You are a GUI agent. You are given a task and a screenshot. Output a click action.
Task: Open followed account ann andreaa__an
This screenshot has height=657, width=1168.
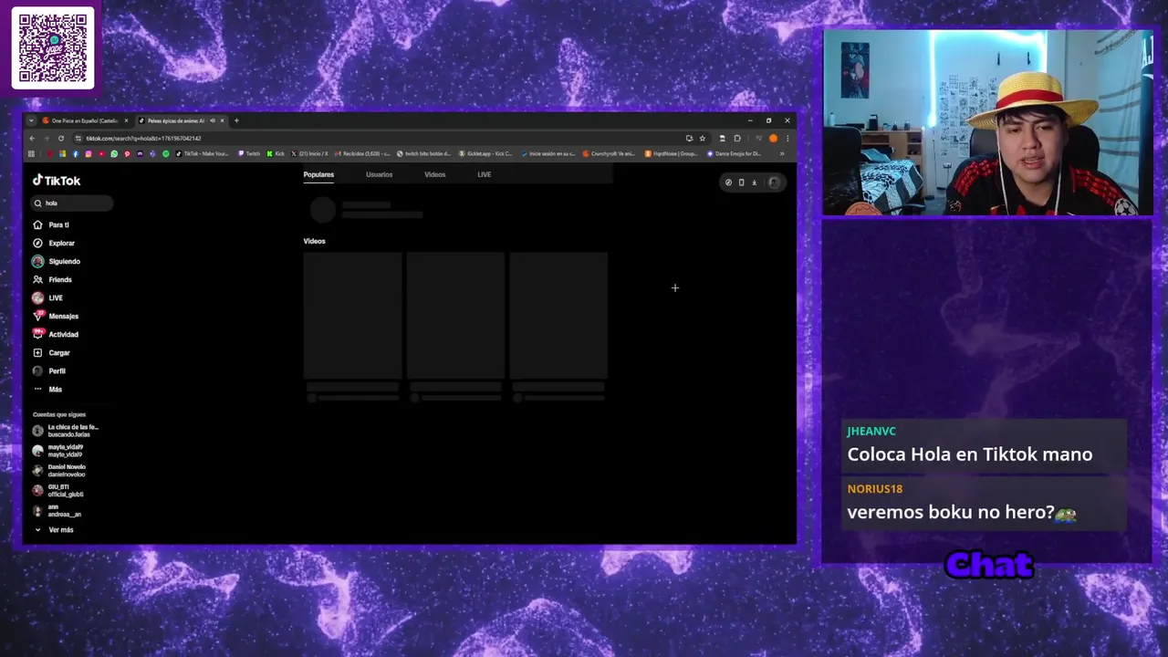pos(57,511)
